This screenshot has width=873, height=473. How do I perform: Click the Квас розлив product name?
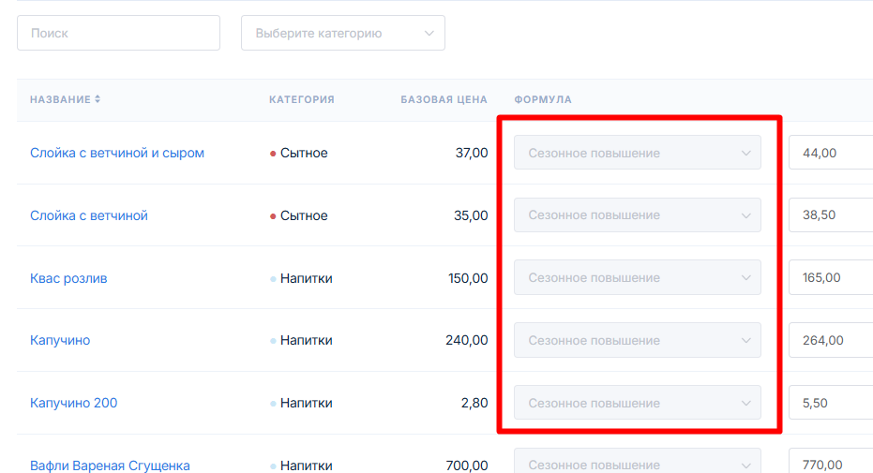68,278
